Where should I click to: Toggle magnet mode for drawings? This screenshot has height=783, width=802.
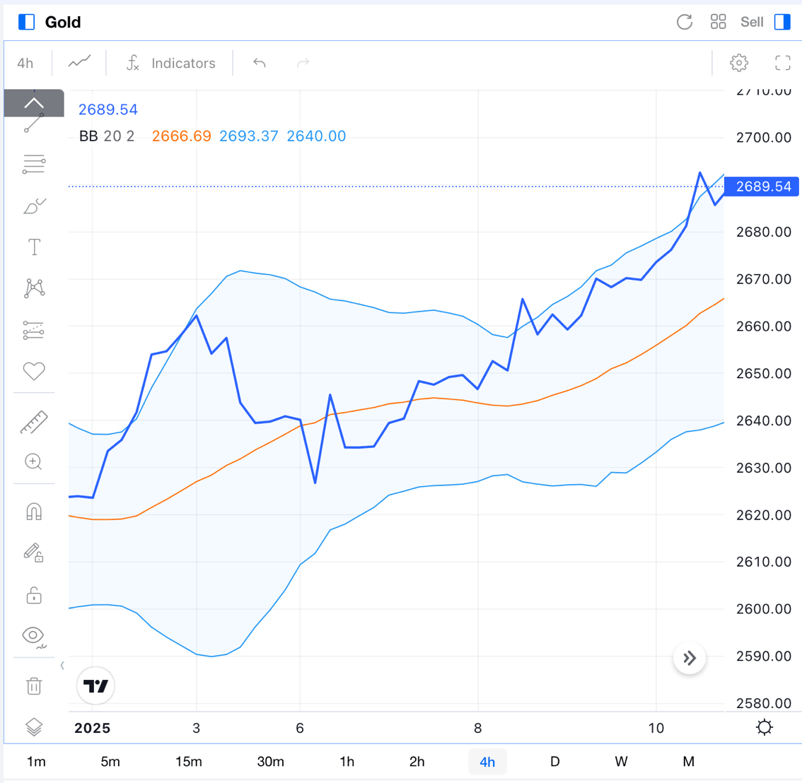click(34, 512)
